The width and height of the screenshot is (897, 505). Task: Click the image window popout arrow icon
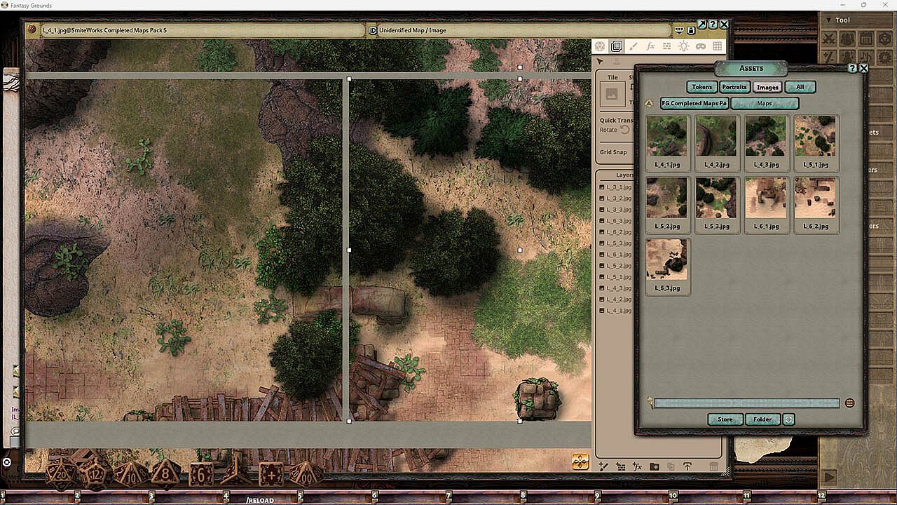pos(702,25)
